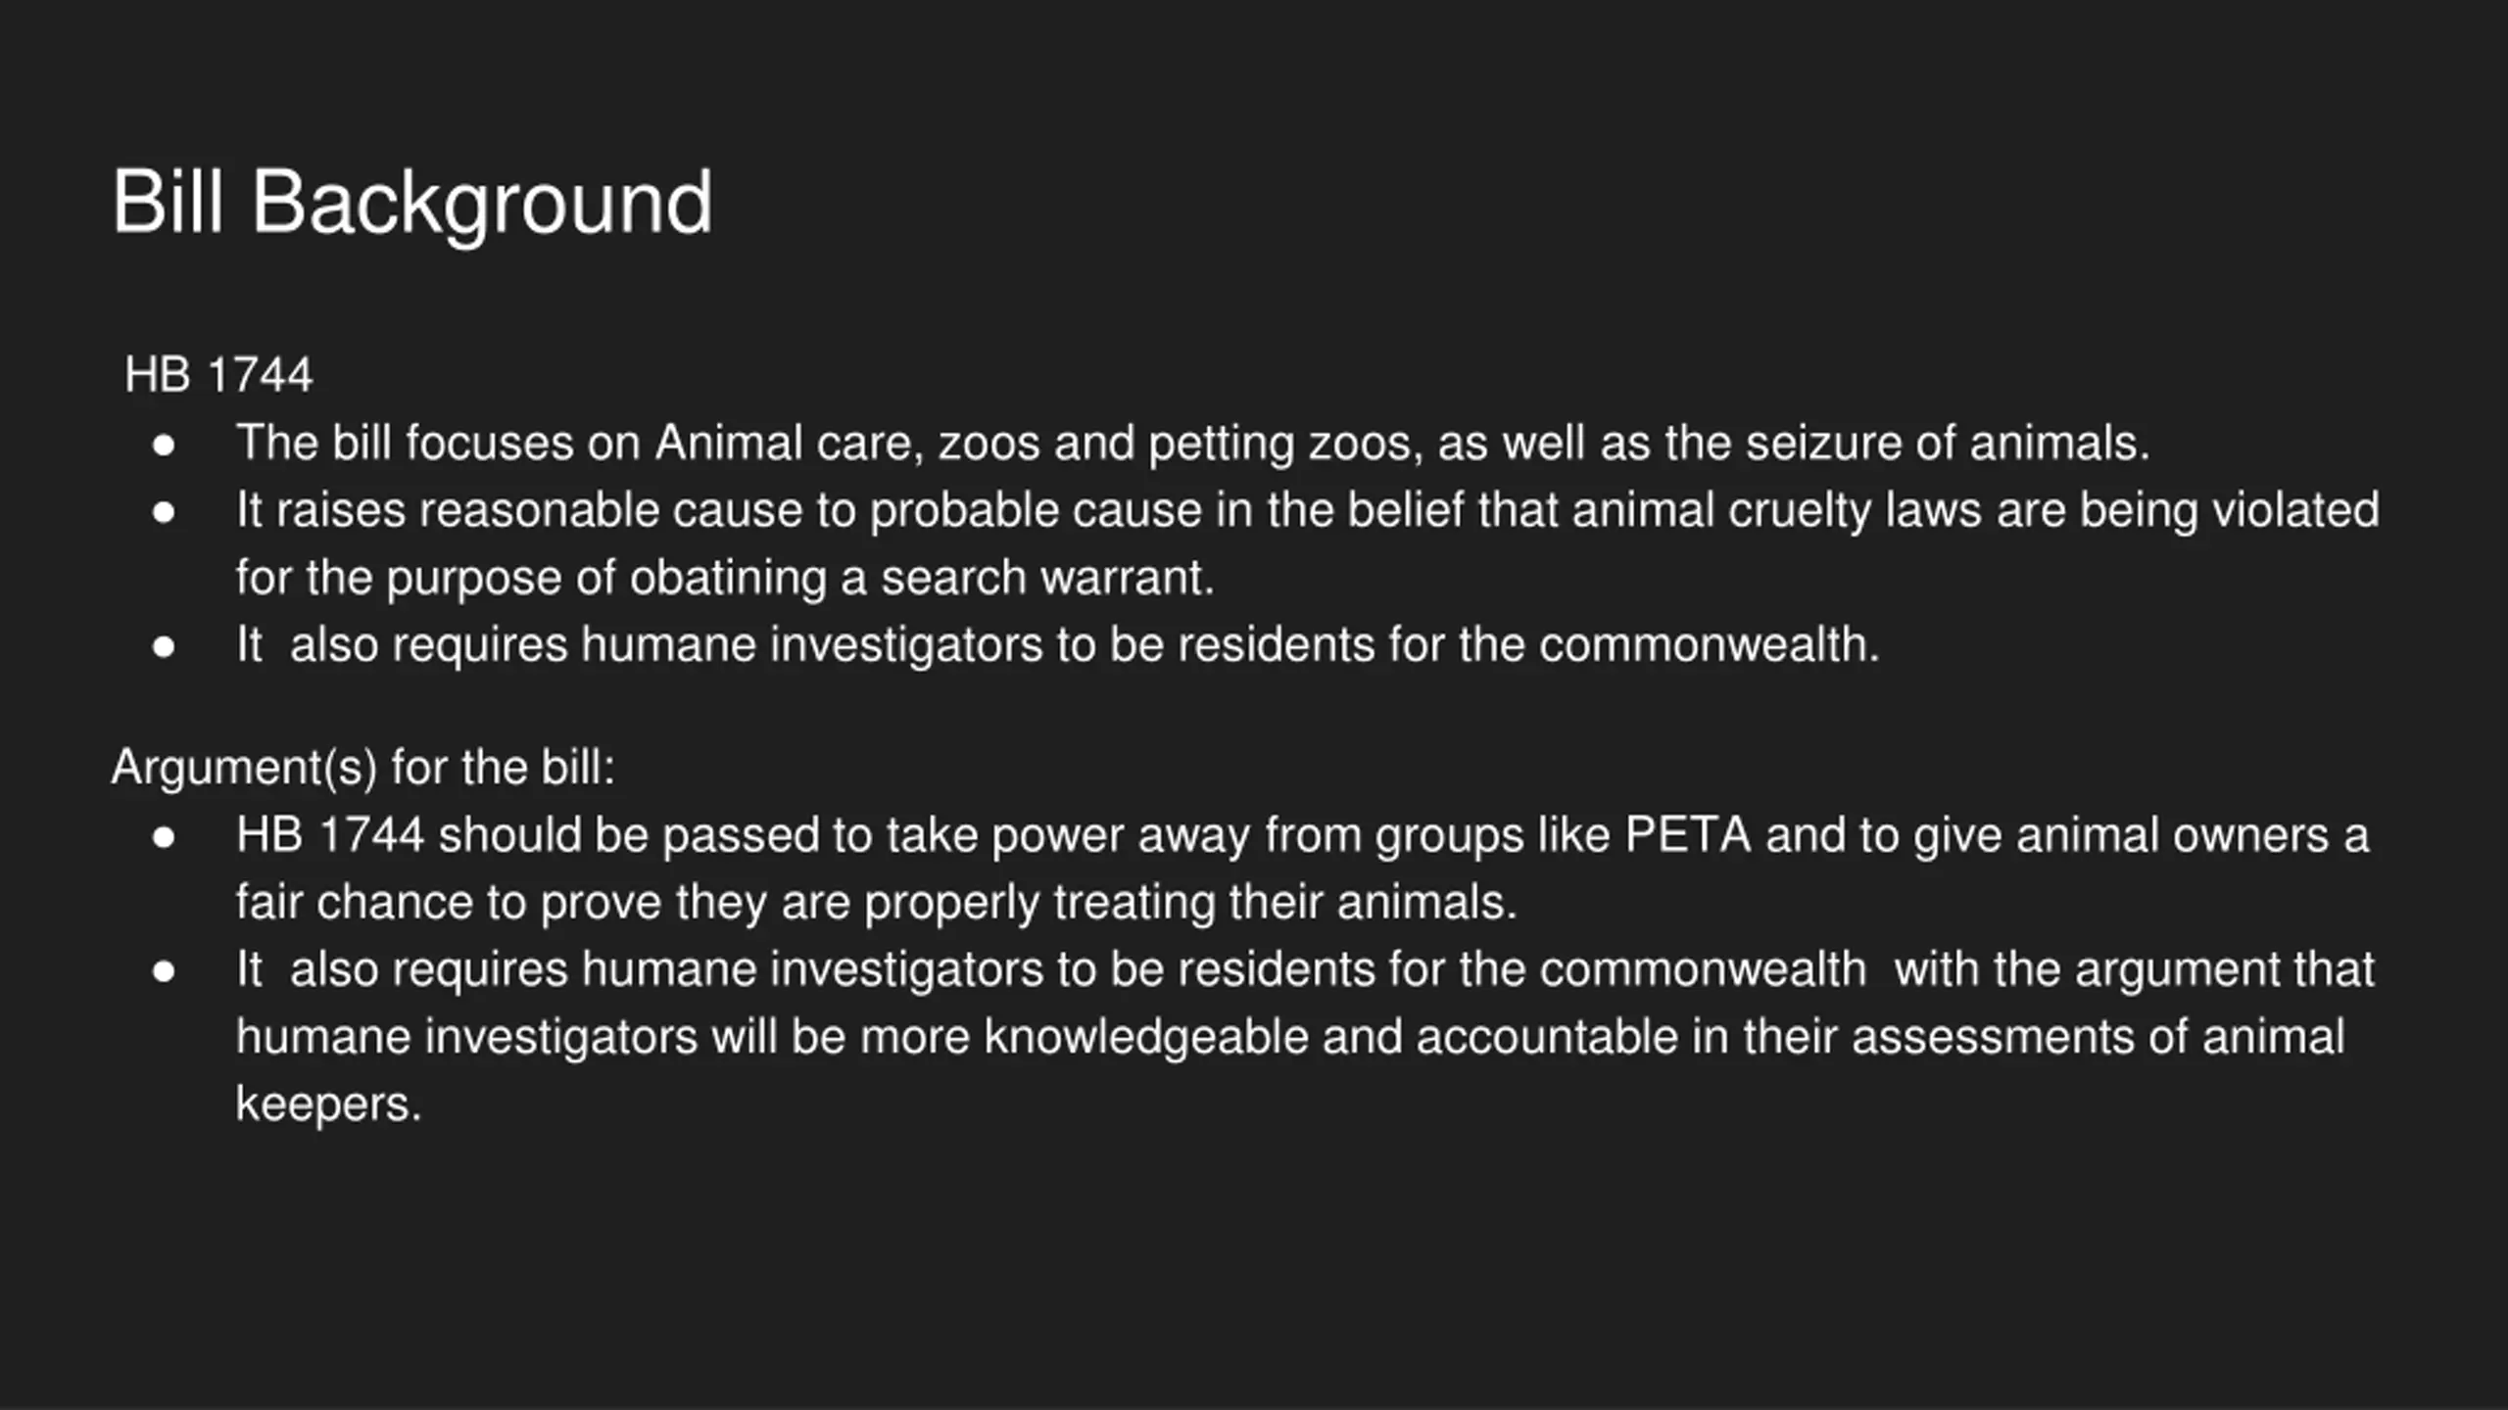The width and height of the screenshot is (2508, 1410).
Task: Select the HB 1744 heading text
Action: pos(218,375)
